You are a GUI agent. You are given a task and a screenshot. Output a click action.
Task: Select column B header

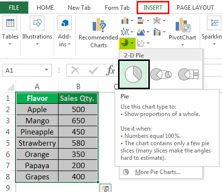point(78,87)
